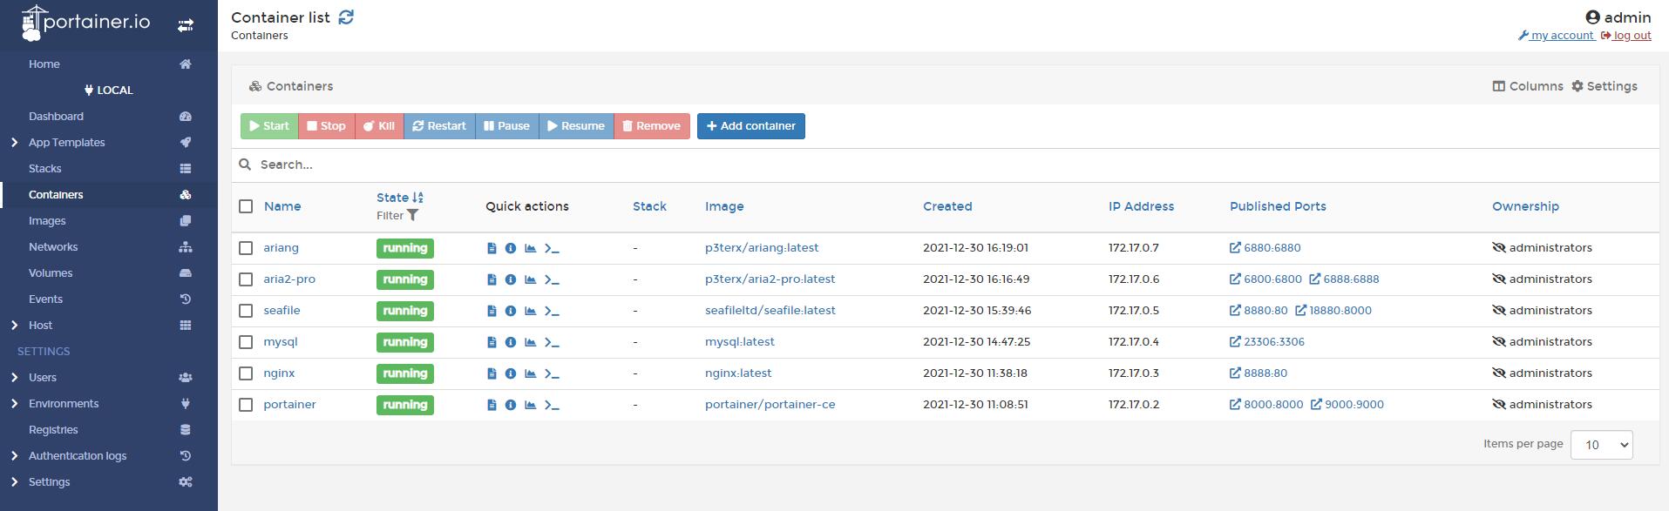Screen dimensions: 1669x511
Task: Open published port 9000:9000 for portainer
Action: point(1347,405)
